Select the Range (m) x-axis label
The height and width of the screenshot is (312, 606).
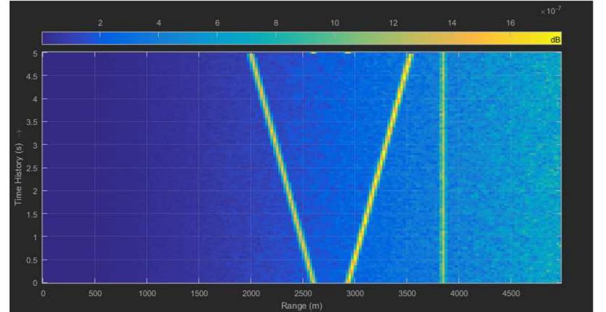coord(302,305)
